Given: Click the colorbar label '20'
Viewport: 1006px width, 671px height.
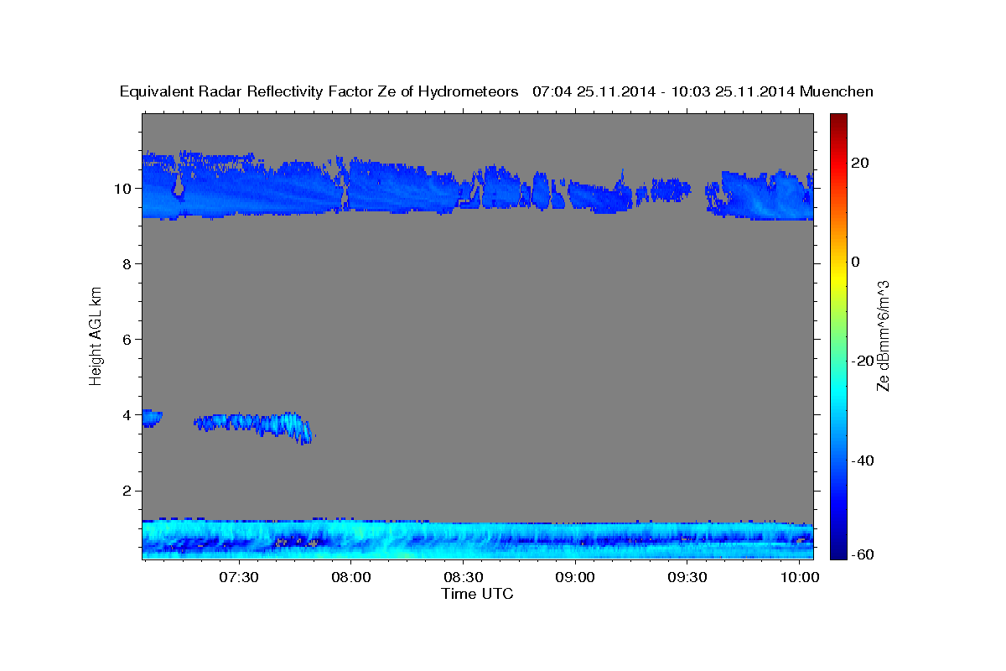Looking at the screenshot, I should click(860, 163).
